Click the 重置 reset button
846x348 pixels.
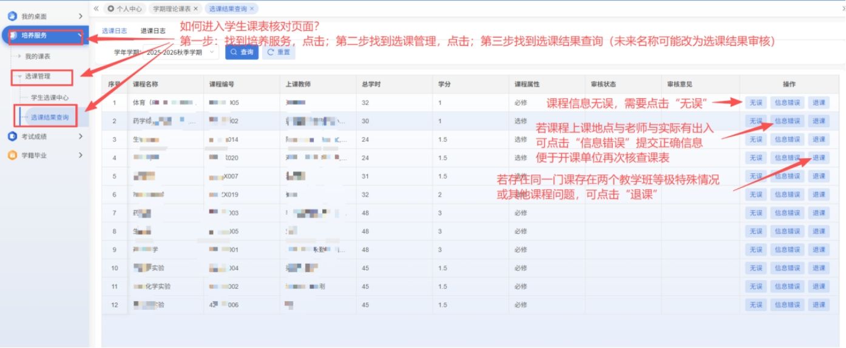(279, 52)
